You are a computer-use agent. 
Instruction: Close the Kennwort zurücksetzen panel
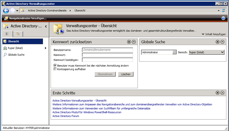tap(129, 42)
